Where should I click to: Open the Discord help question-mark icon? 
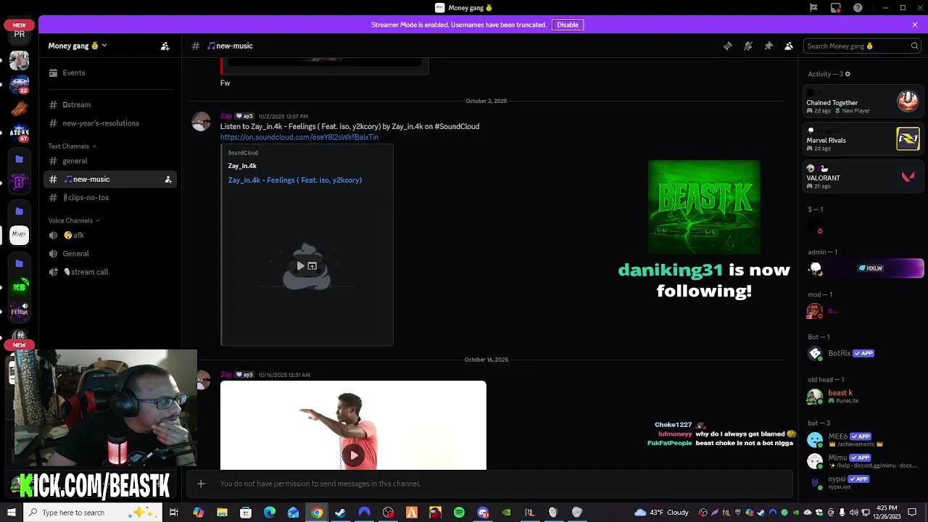(x=858, y=8)
